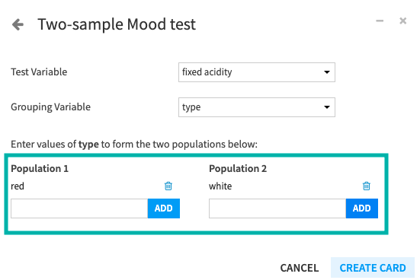Cancel the test creation

point(300,268)
